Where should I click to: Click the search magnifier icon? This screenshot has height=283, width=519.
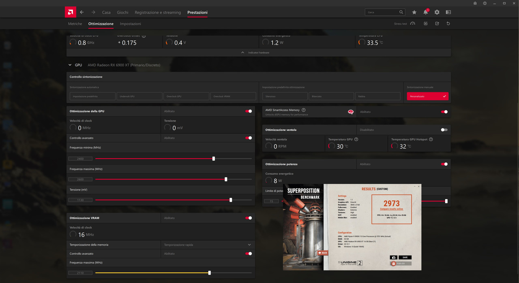point(401,12)
